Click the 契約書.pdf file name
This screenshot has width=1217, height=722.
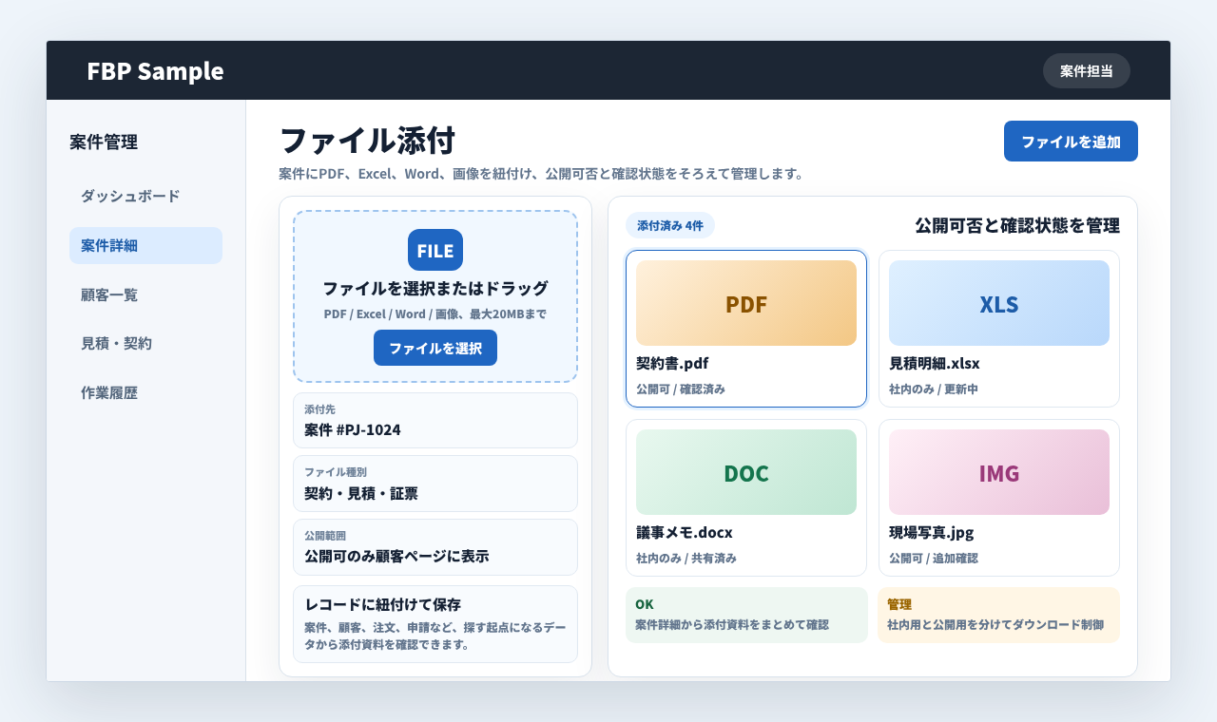click(x=672, y=363)
